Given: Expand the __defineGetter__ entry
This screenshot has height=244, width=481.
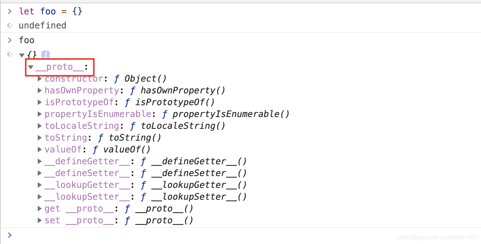Looking at the screenshot, I should (x=40, y=161).
